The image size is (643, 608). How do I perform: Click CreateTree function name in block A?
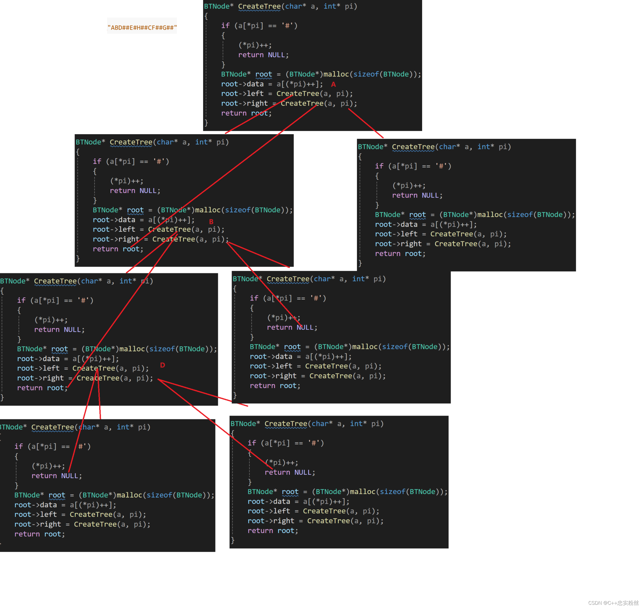pyautogui.click(x=259, y=6)
